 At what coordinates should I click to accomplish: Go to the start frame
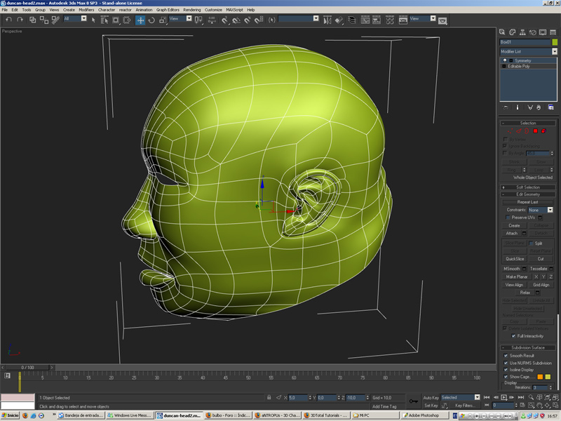tap(487, 397)
